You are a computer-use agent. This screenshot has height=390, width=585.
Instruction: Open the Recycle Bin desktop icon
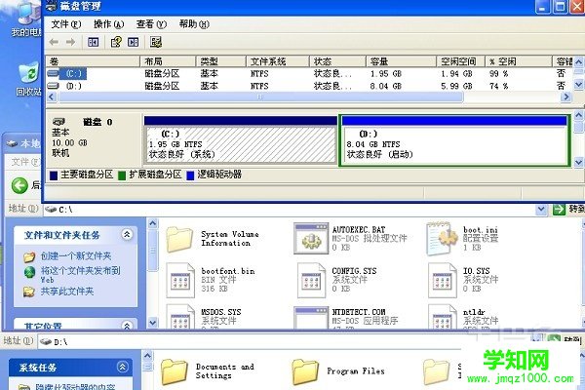pyautogui.click(x=28, y=72)
